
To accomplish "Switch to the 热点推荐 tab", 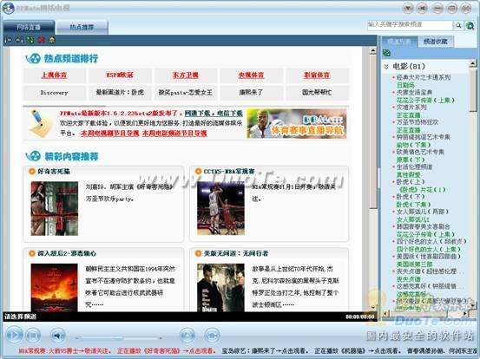I will [82, 27].
